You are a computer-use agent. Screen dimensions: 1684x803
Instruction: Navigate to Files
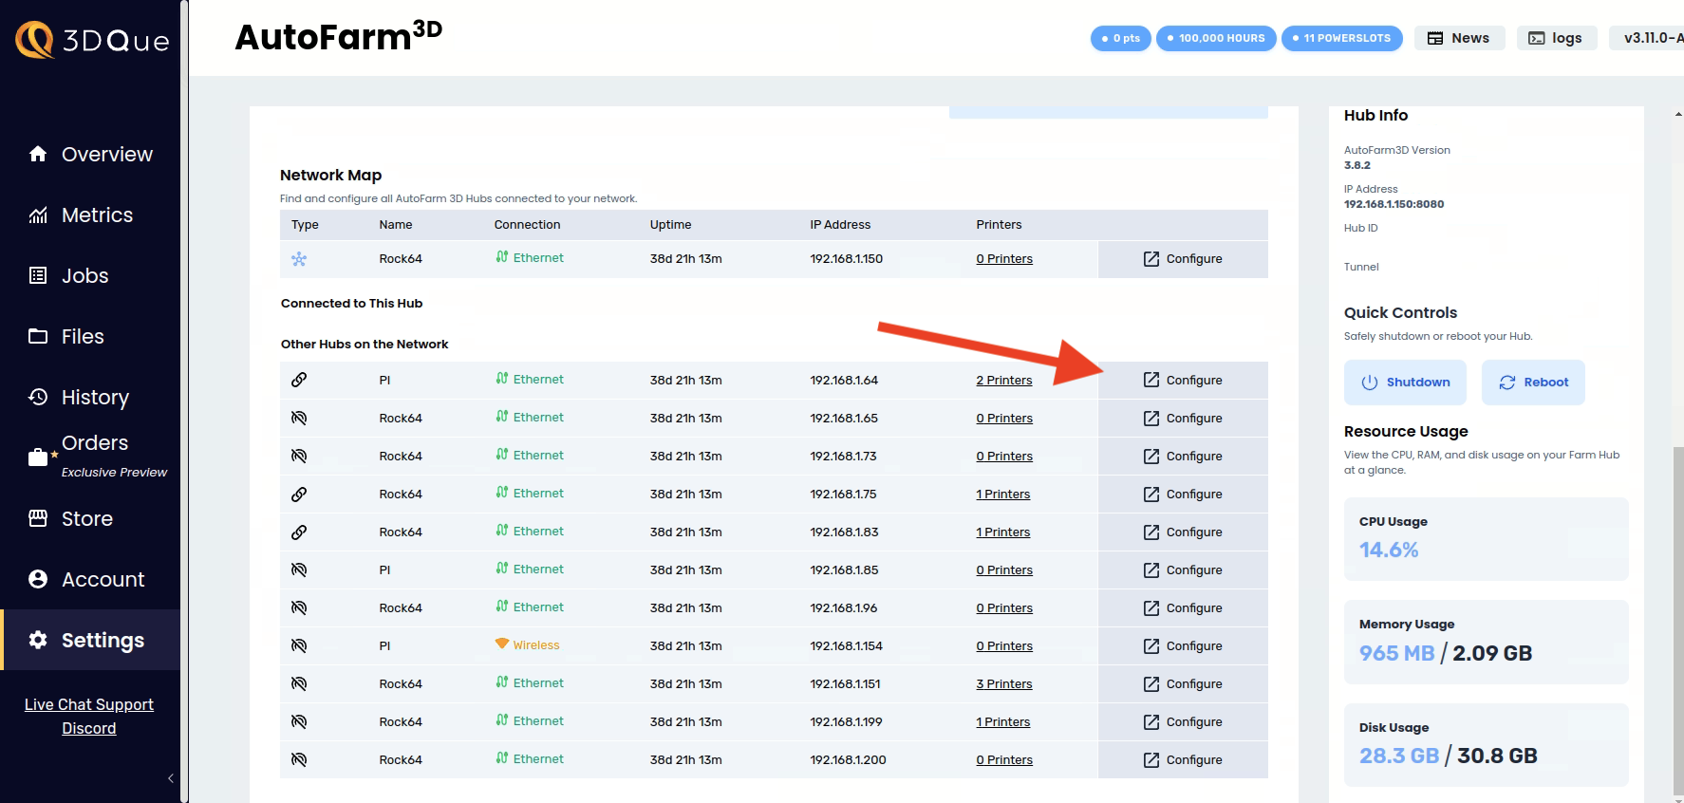click(x=90, y=336)
